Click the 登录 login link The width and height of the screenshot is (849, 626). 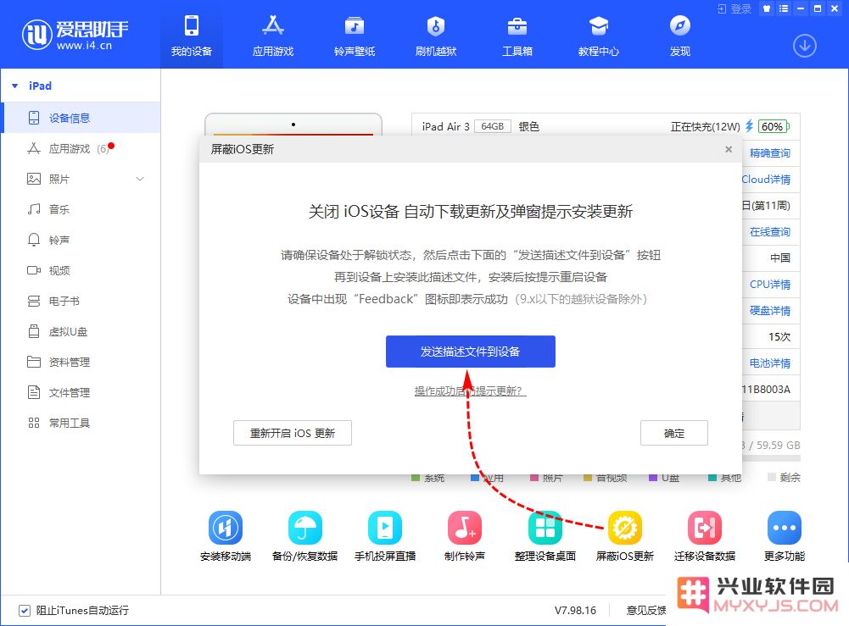734,8
